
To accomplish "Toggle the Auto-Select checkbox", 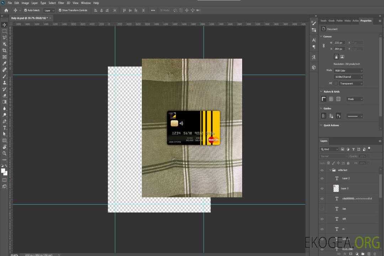I will (26, 10).
